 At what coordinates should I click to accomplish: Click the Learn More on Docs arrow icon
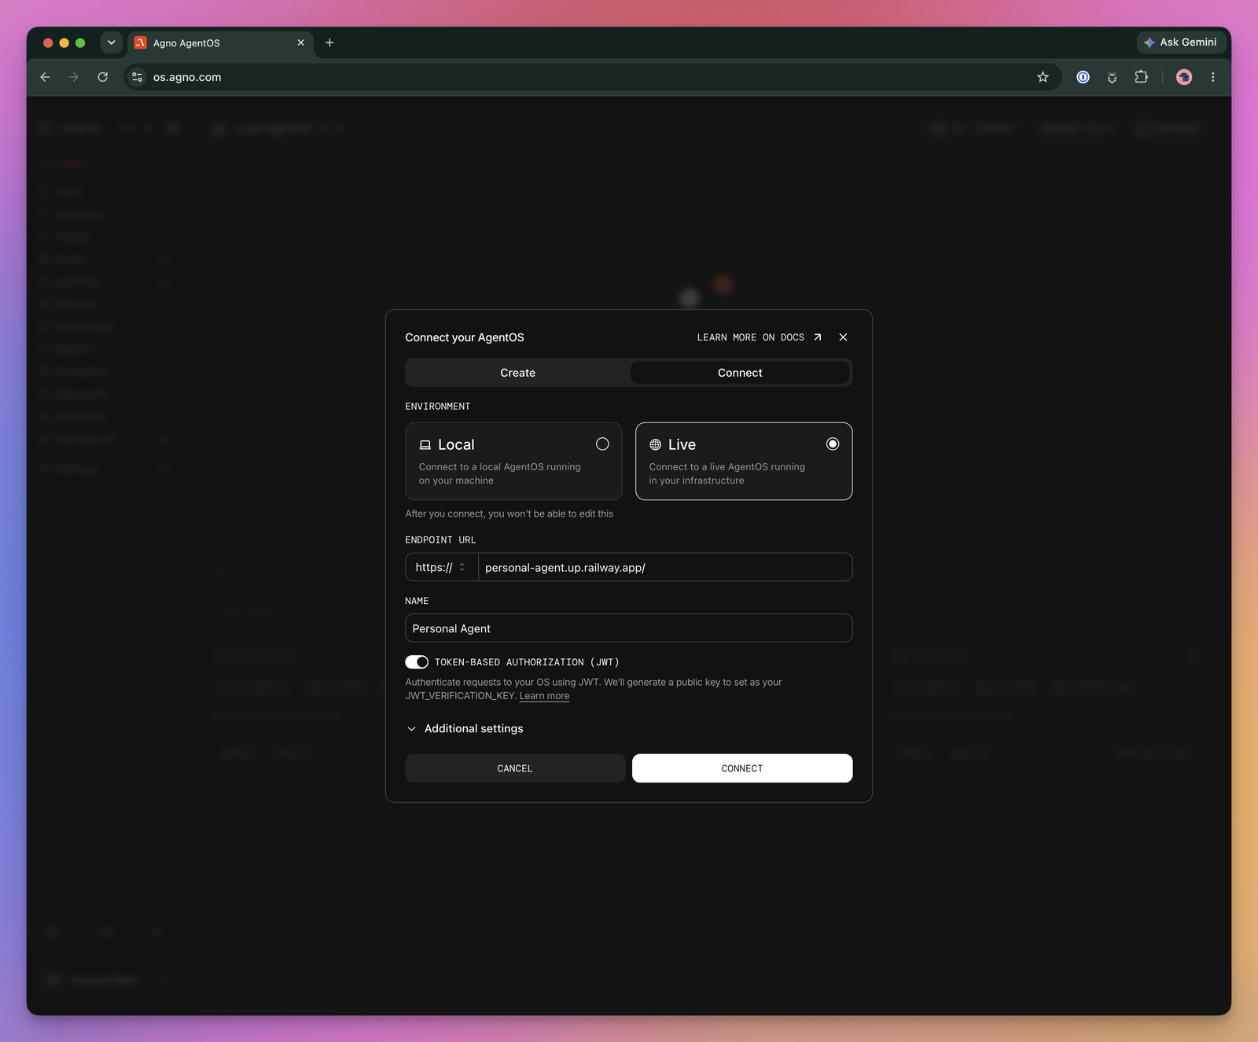(818, 337)
